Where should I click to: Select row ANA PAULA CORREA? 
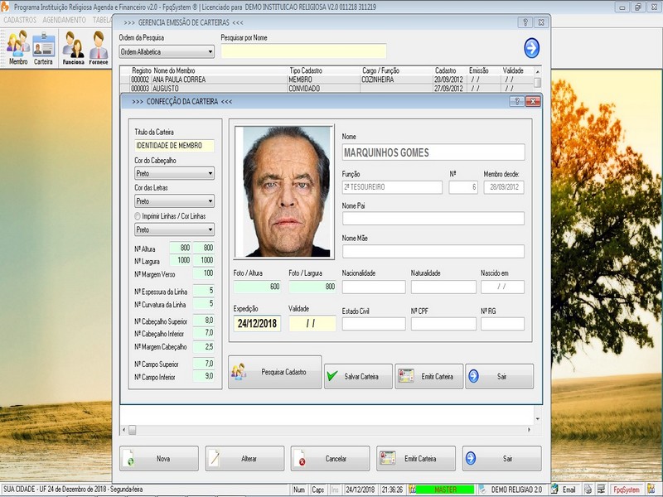[x=326, y=80]
